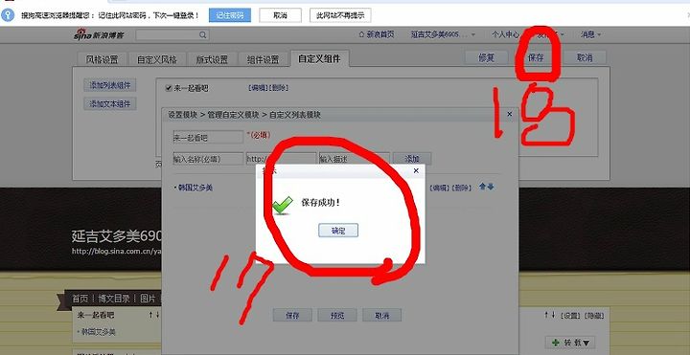Click the 输入描述 field
The height and width of the screenshot is (355, 690).
(x=355, y=159)
